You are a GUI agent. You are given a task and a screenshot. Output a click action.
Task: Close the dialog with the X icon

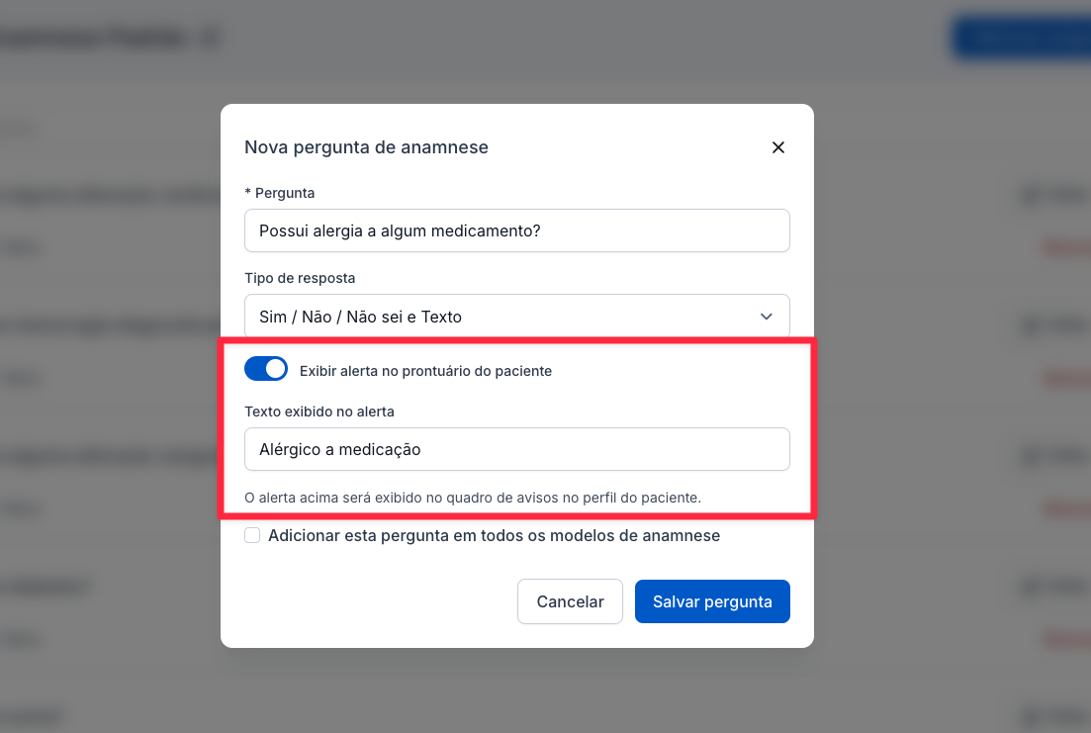point(778,147)
